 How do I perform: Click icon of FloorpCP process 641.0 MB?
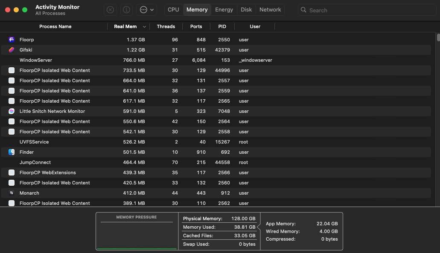[12, 91]
